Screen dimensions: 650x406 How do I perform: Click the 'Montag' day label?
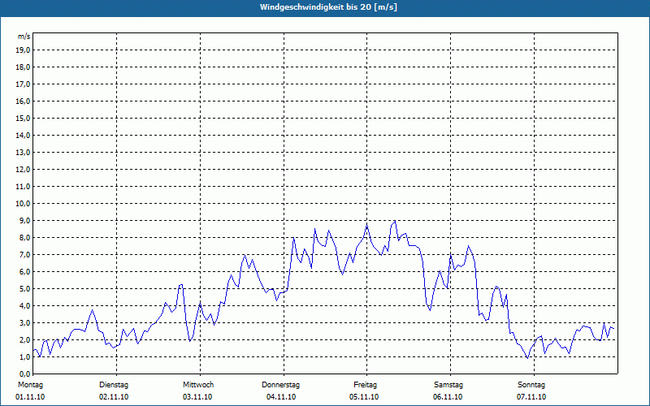(x=30, y=385)
